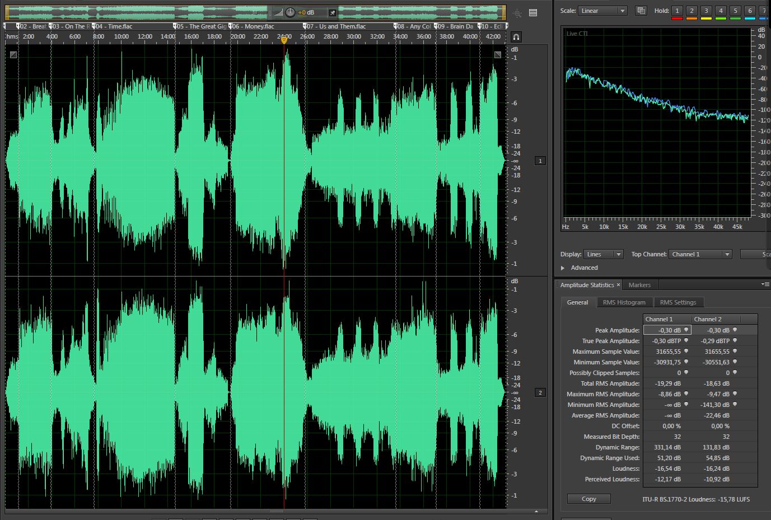Click the copy frequency graph icon
The width and height of the screenshot is (771, 520).
pos(641,11)
